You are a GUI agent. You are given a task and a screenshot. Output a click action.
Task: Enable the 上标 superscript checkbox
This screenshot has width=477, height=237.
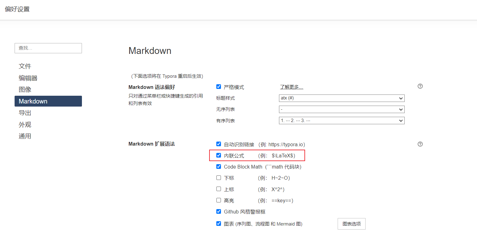218,189
